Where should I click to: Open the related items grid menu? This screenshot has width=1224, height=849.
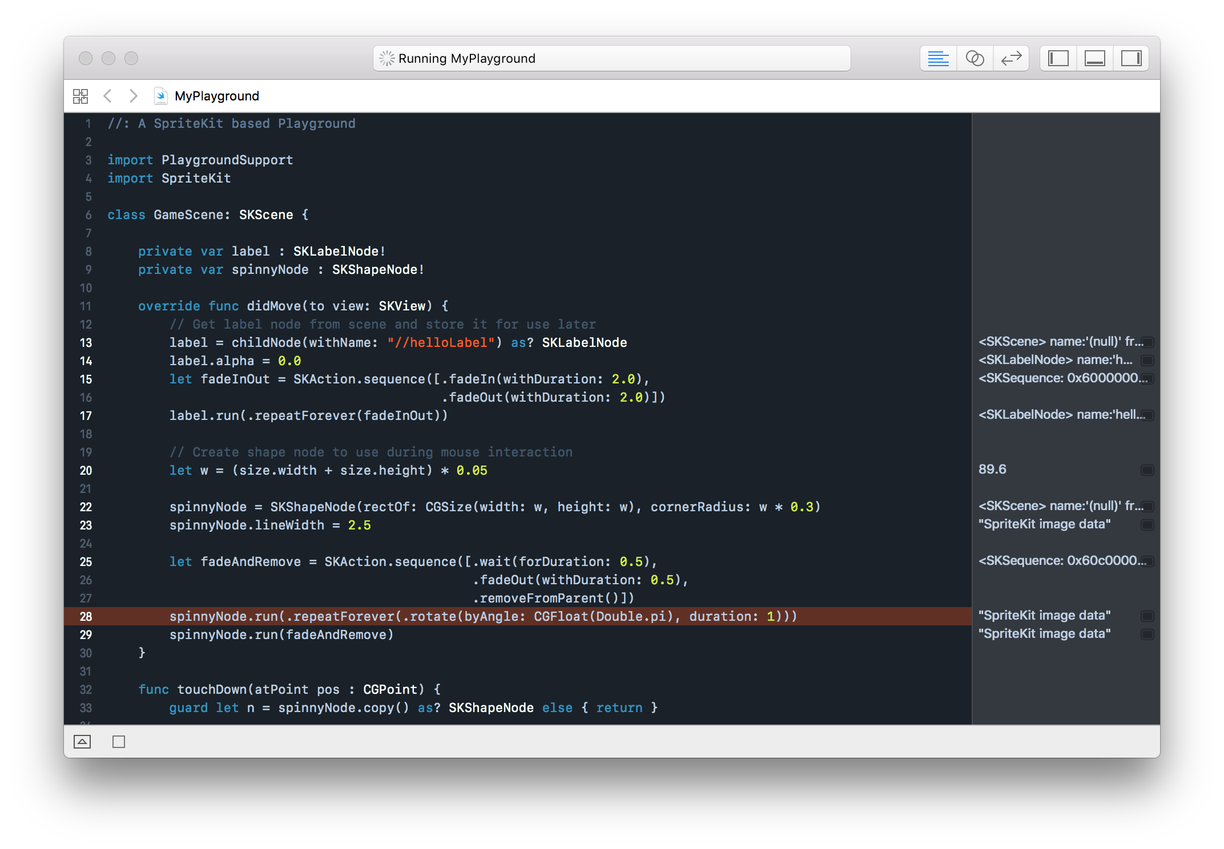click(80, 96)
